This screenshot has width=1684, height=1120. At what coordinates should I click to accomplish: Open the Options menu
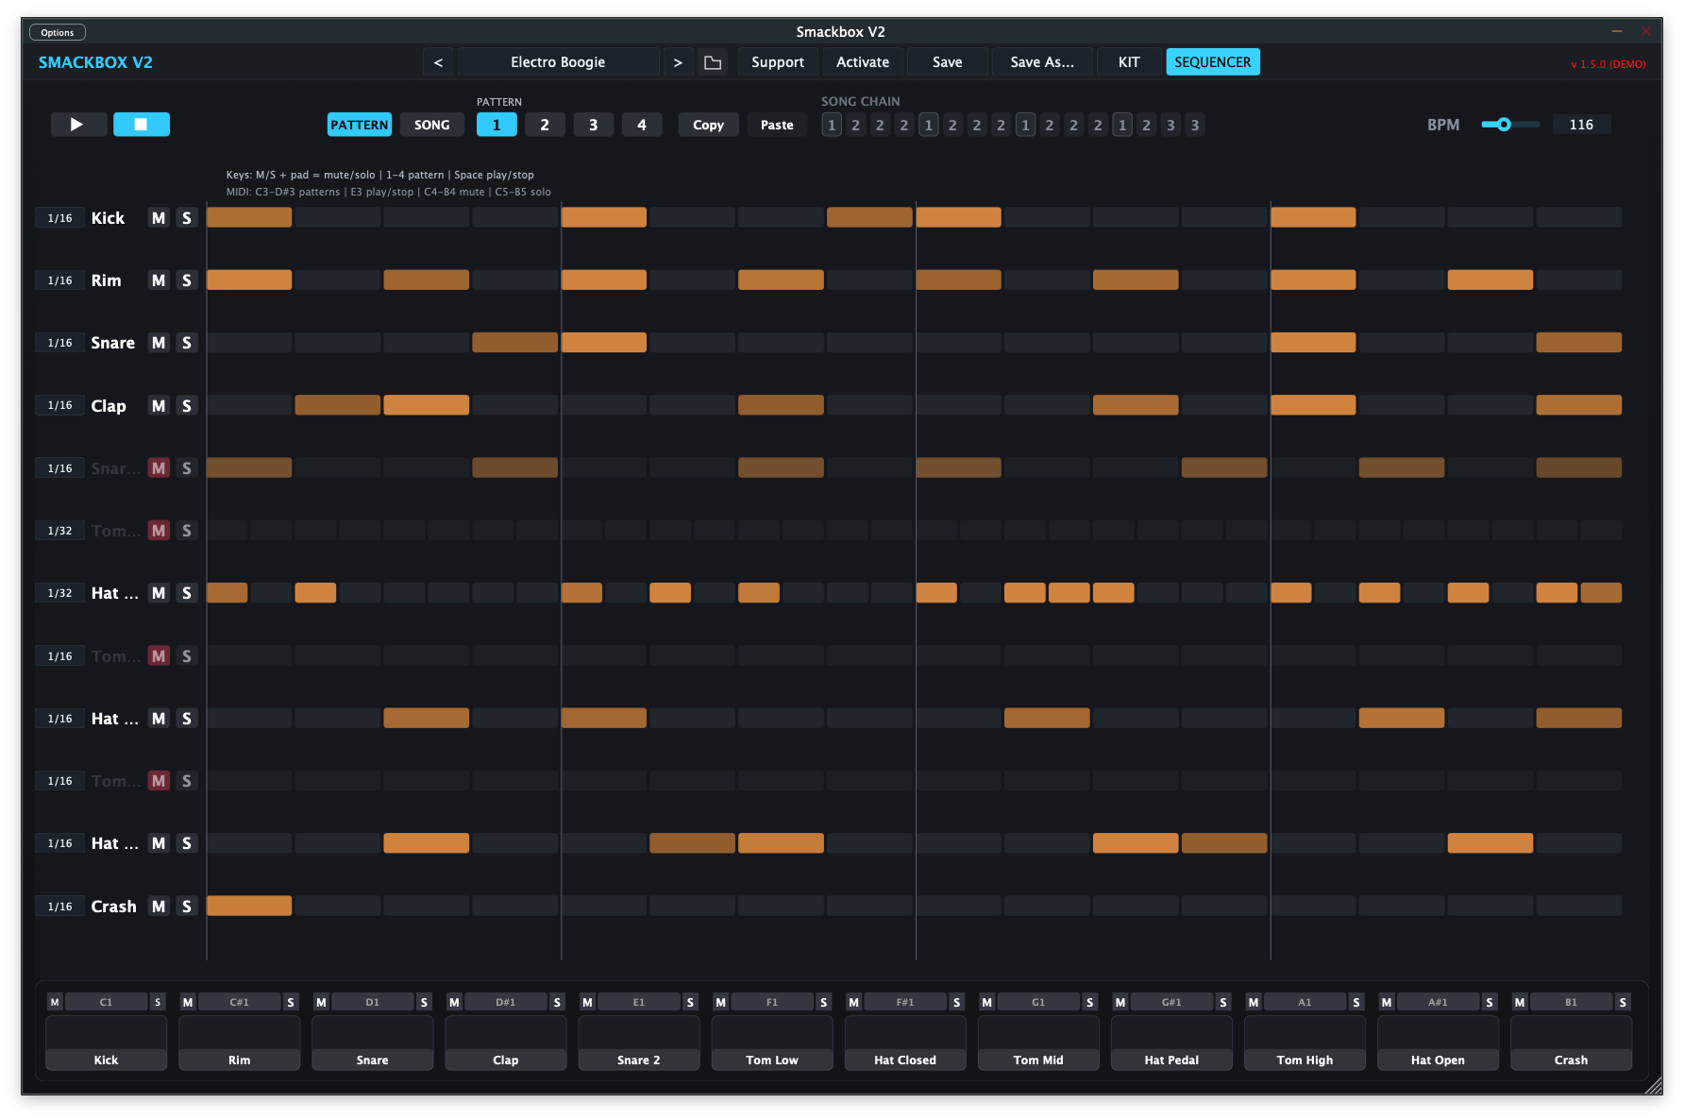click(x=58, y=32)
